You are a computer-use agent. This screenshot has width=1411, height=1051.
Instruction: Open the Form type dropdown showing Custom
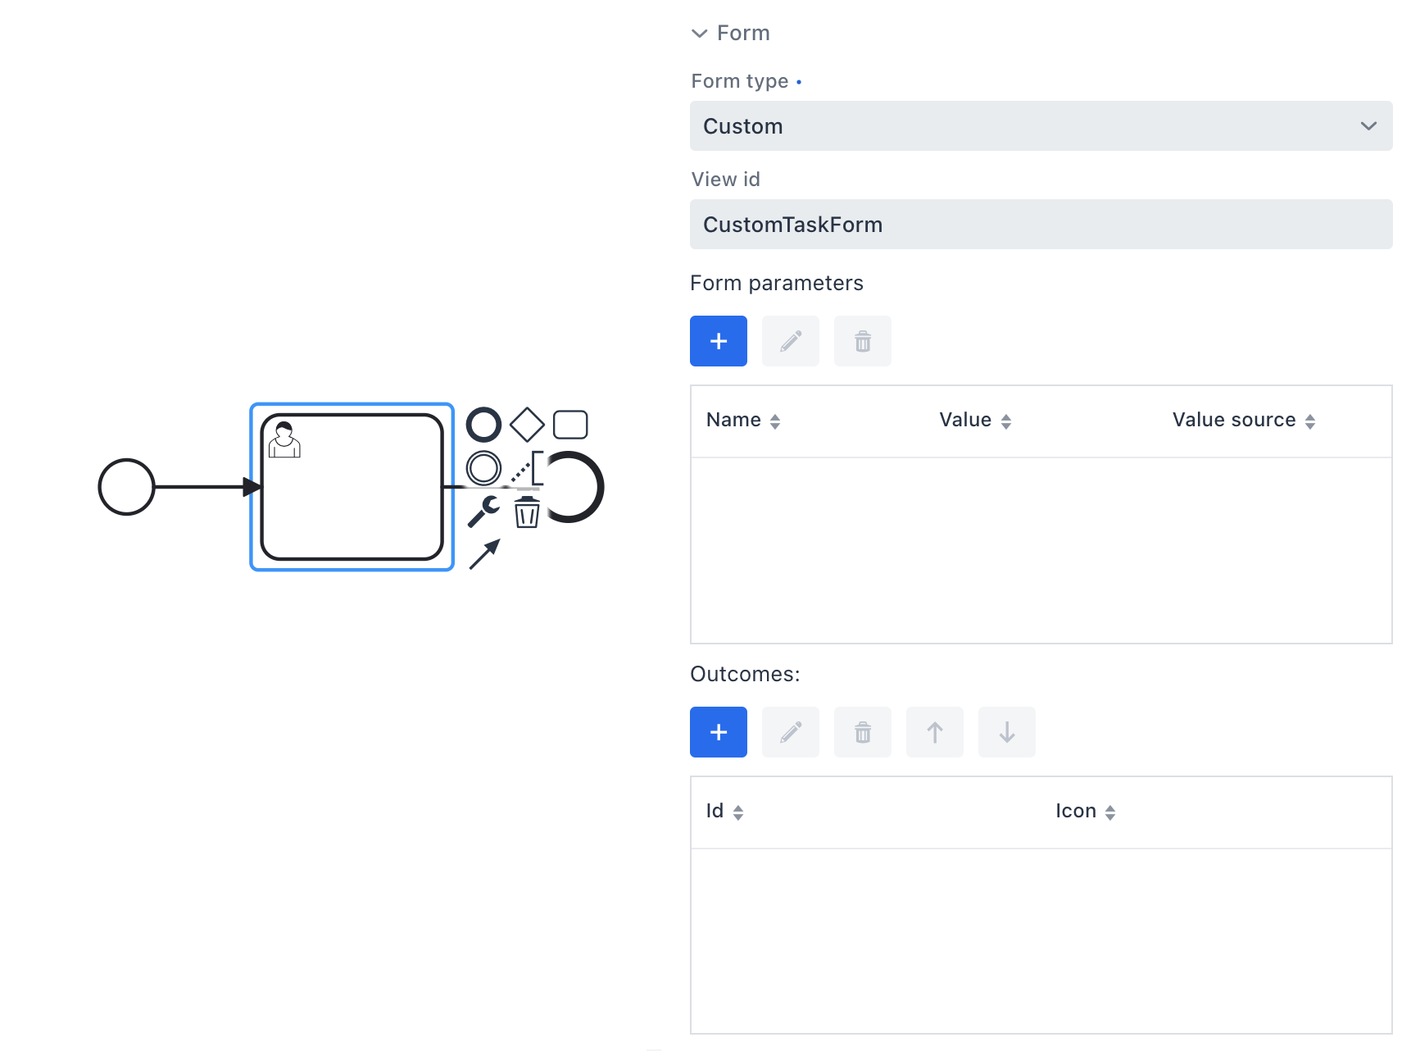point(1041,126)
